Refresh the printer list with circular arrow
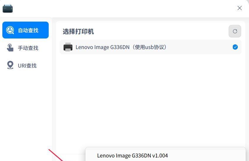The height and width of the screenshot is (161, 249). pyautogui.click(x=235, y=31)
